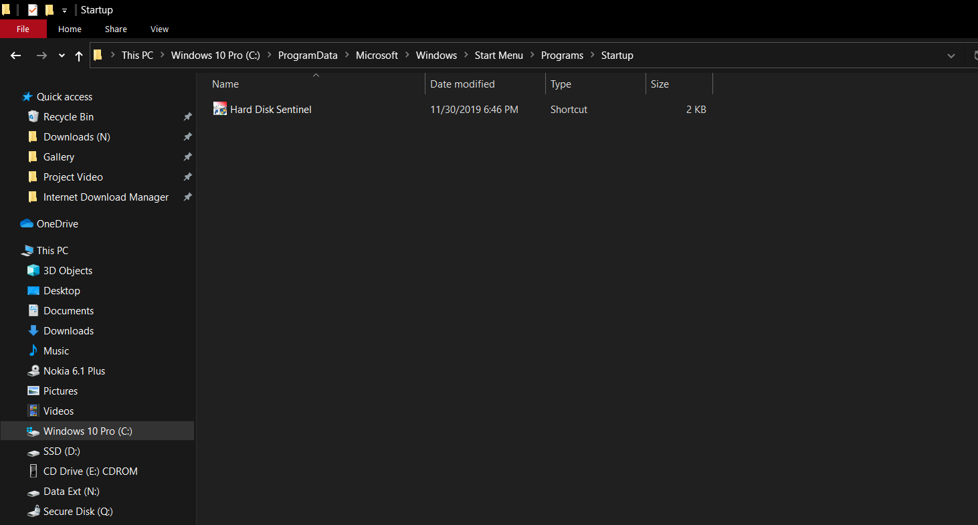978x525 pixels.
Task: Click the Windows 10 Pro (C:) drive icon
Action: point(33,431)
